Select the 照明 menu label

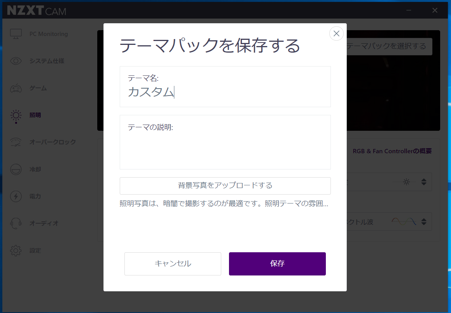point(35,115)
